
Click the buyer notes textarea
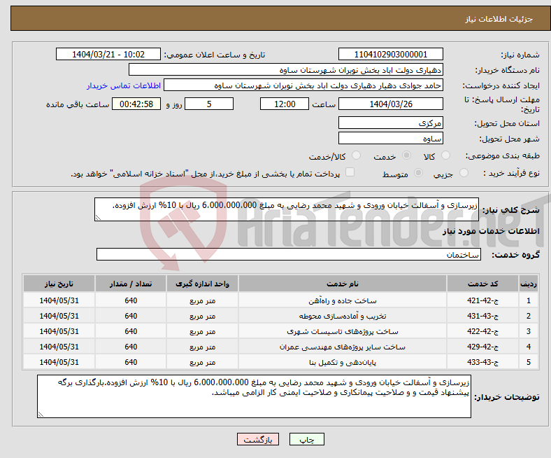[x=254, y=396]
